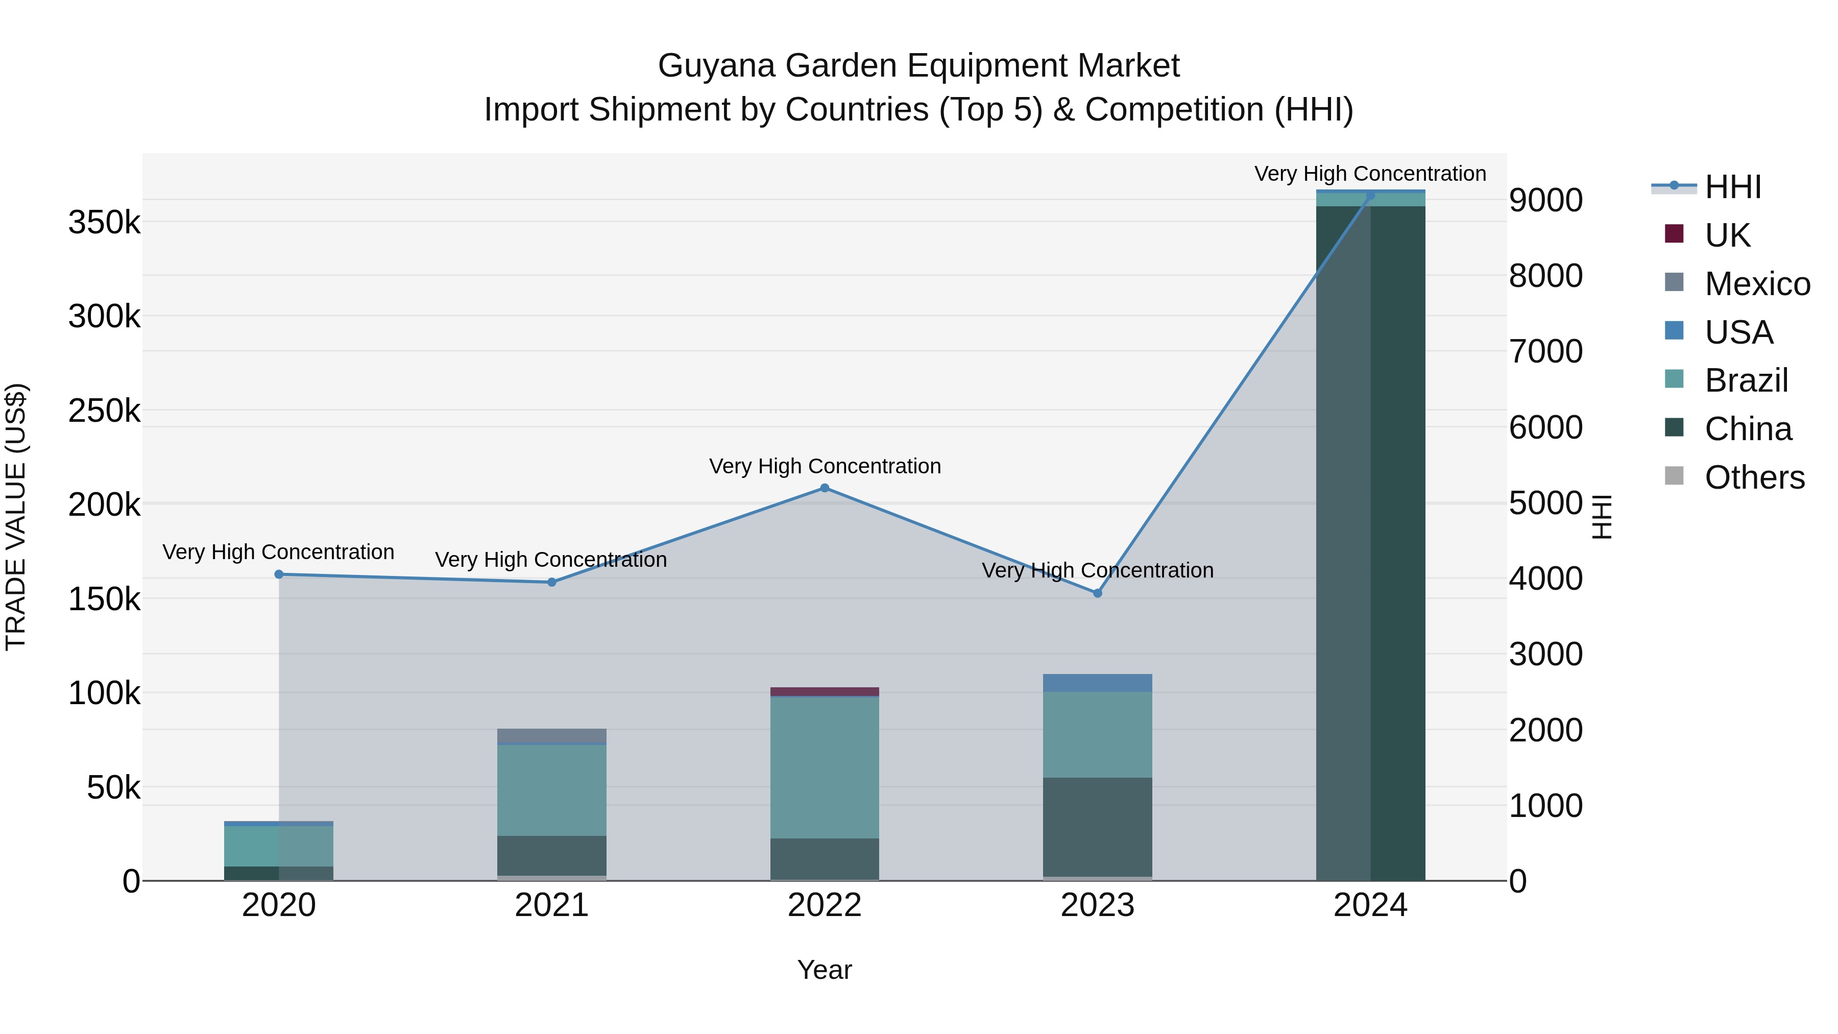Click 'Very High Concentration' label above 2020

(279, 552)
